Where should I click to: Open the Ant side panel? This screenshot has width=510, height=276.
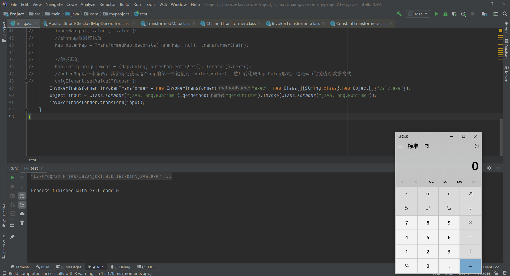tap(506, 27)
